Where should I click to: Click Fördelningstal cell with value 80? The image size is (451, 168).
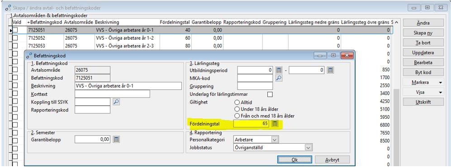(175, 46)
